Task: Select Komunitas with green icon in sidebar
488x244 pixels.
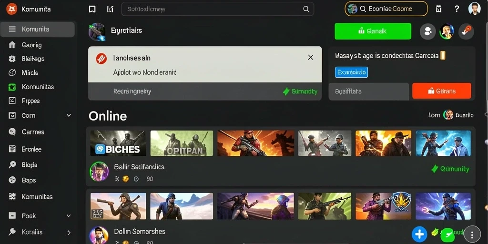Action: [38, 87]
